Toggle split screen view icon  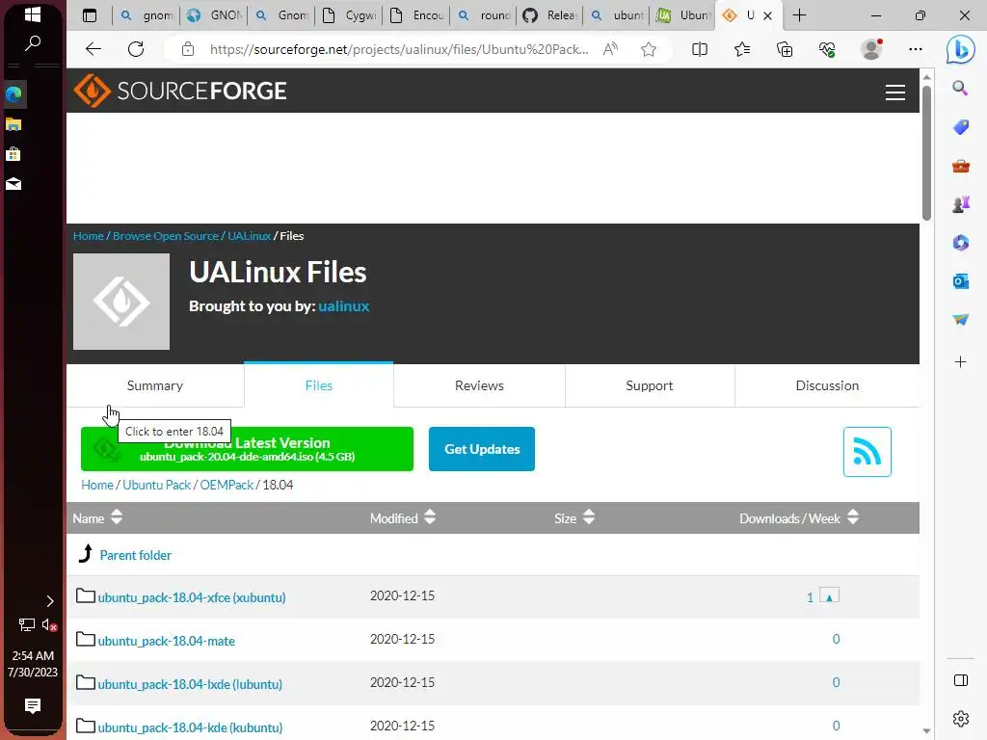pos(700,49)
